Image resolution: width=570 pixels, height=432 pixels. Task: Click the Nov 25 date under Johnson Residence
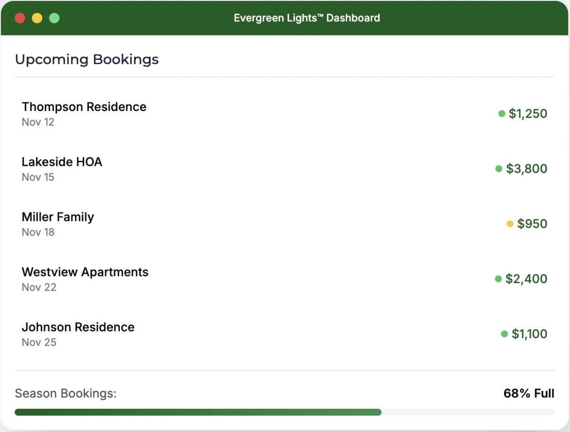pyautogui.click(x=39, y=342)
